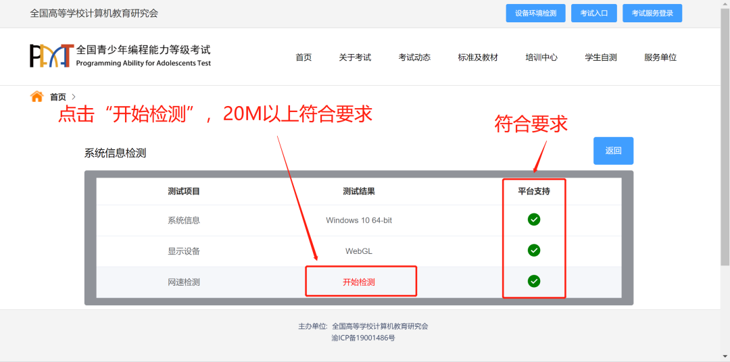Image resolution: width=730 pixels, height=362 pixels.
Task: Click the vertical page scrollbar
Action: (x=725, y=135)
